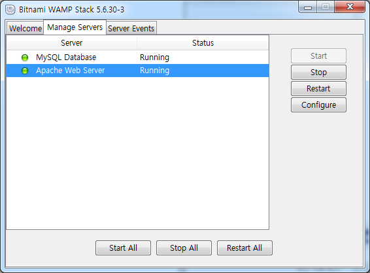Image resolution: width=370 pixels, height=273 pixels.
Task: Select the Apache Web Server row
Action: click(x=137, y=71)
